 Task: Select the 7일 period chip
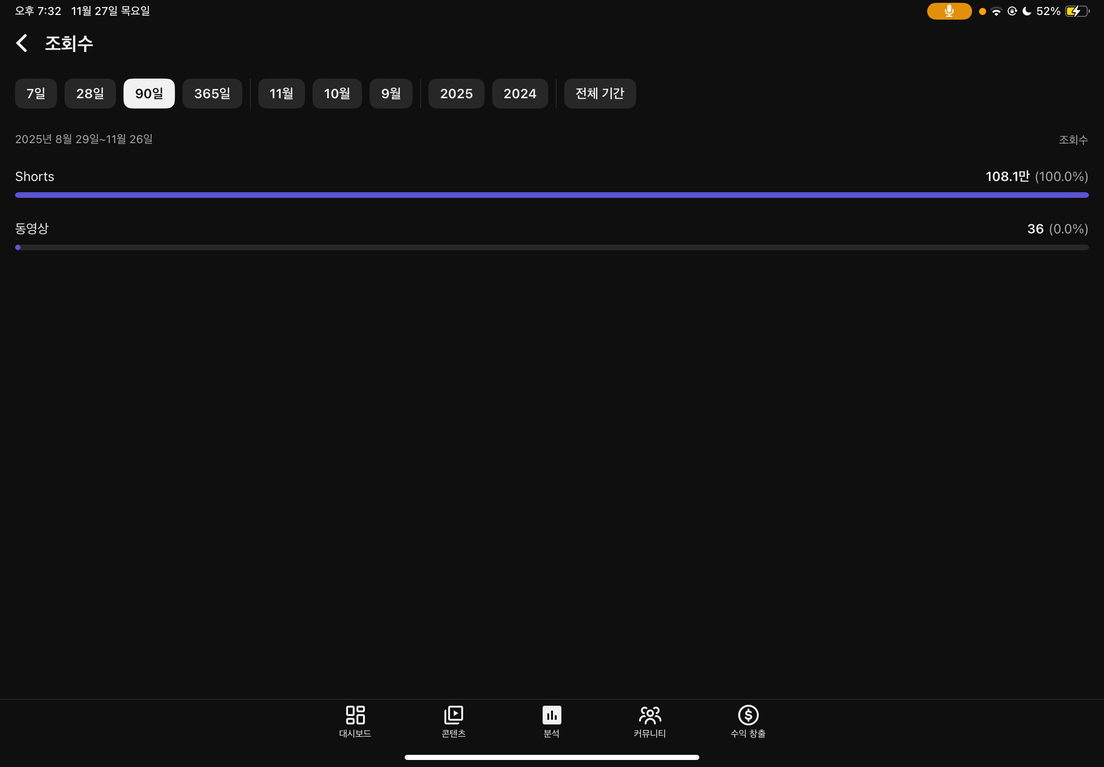(36, 93)
